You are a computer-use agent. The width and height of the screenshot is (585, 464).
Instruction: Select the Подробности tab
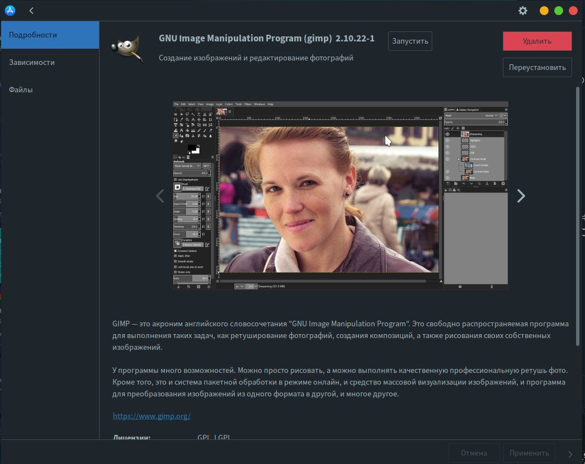50,35
